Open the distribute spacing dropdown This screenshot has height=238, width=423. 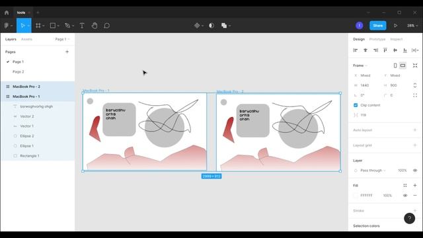tap(415, 50)
